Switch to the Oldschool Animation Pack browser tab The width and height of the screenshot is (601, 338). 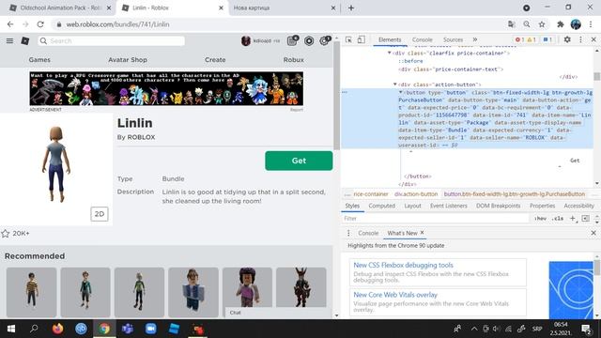click(60, 8)
